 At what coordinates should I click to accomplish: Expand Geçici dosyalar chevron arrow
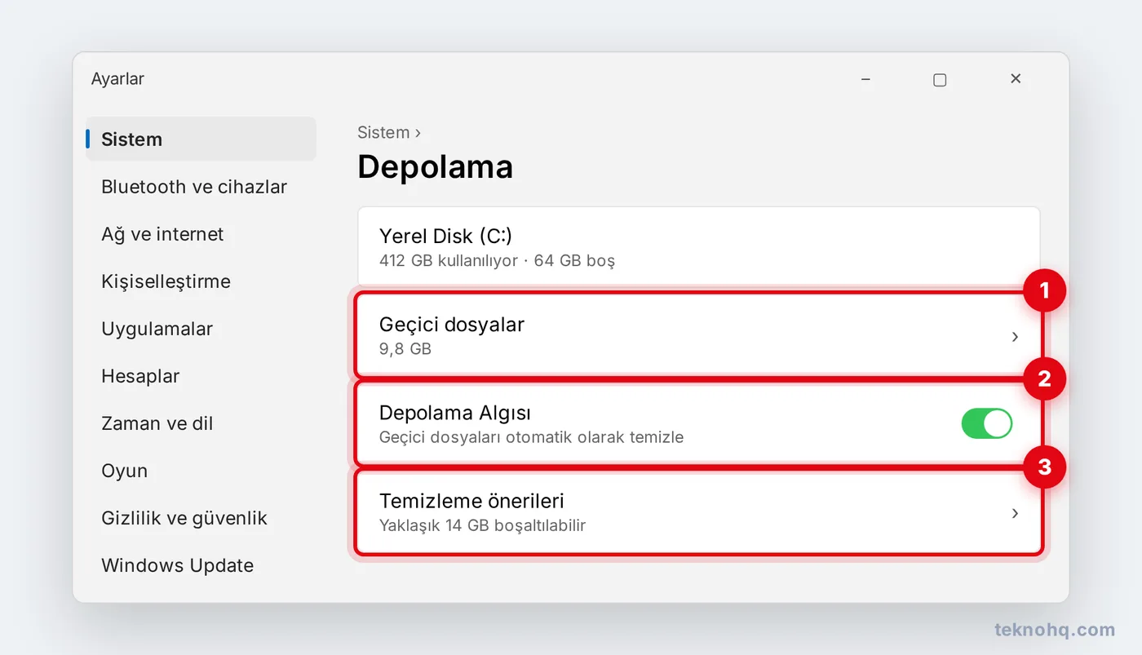pos(1015,336)
